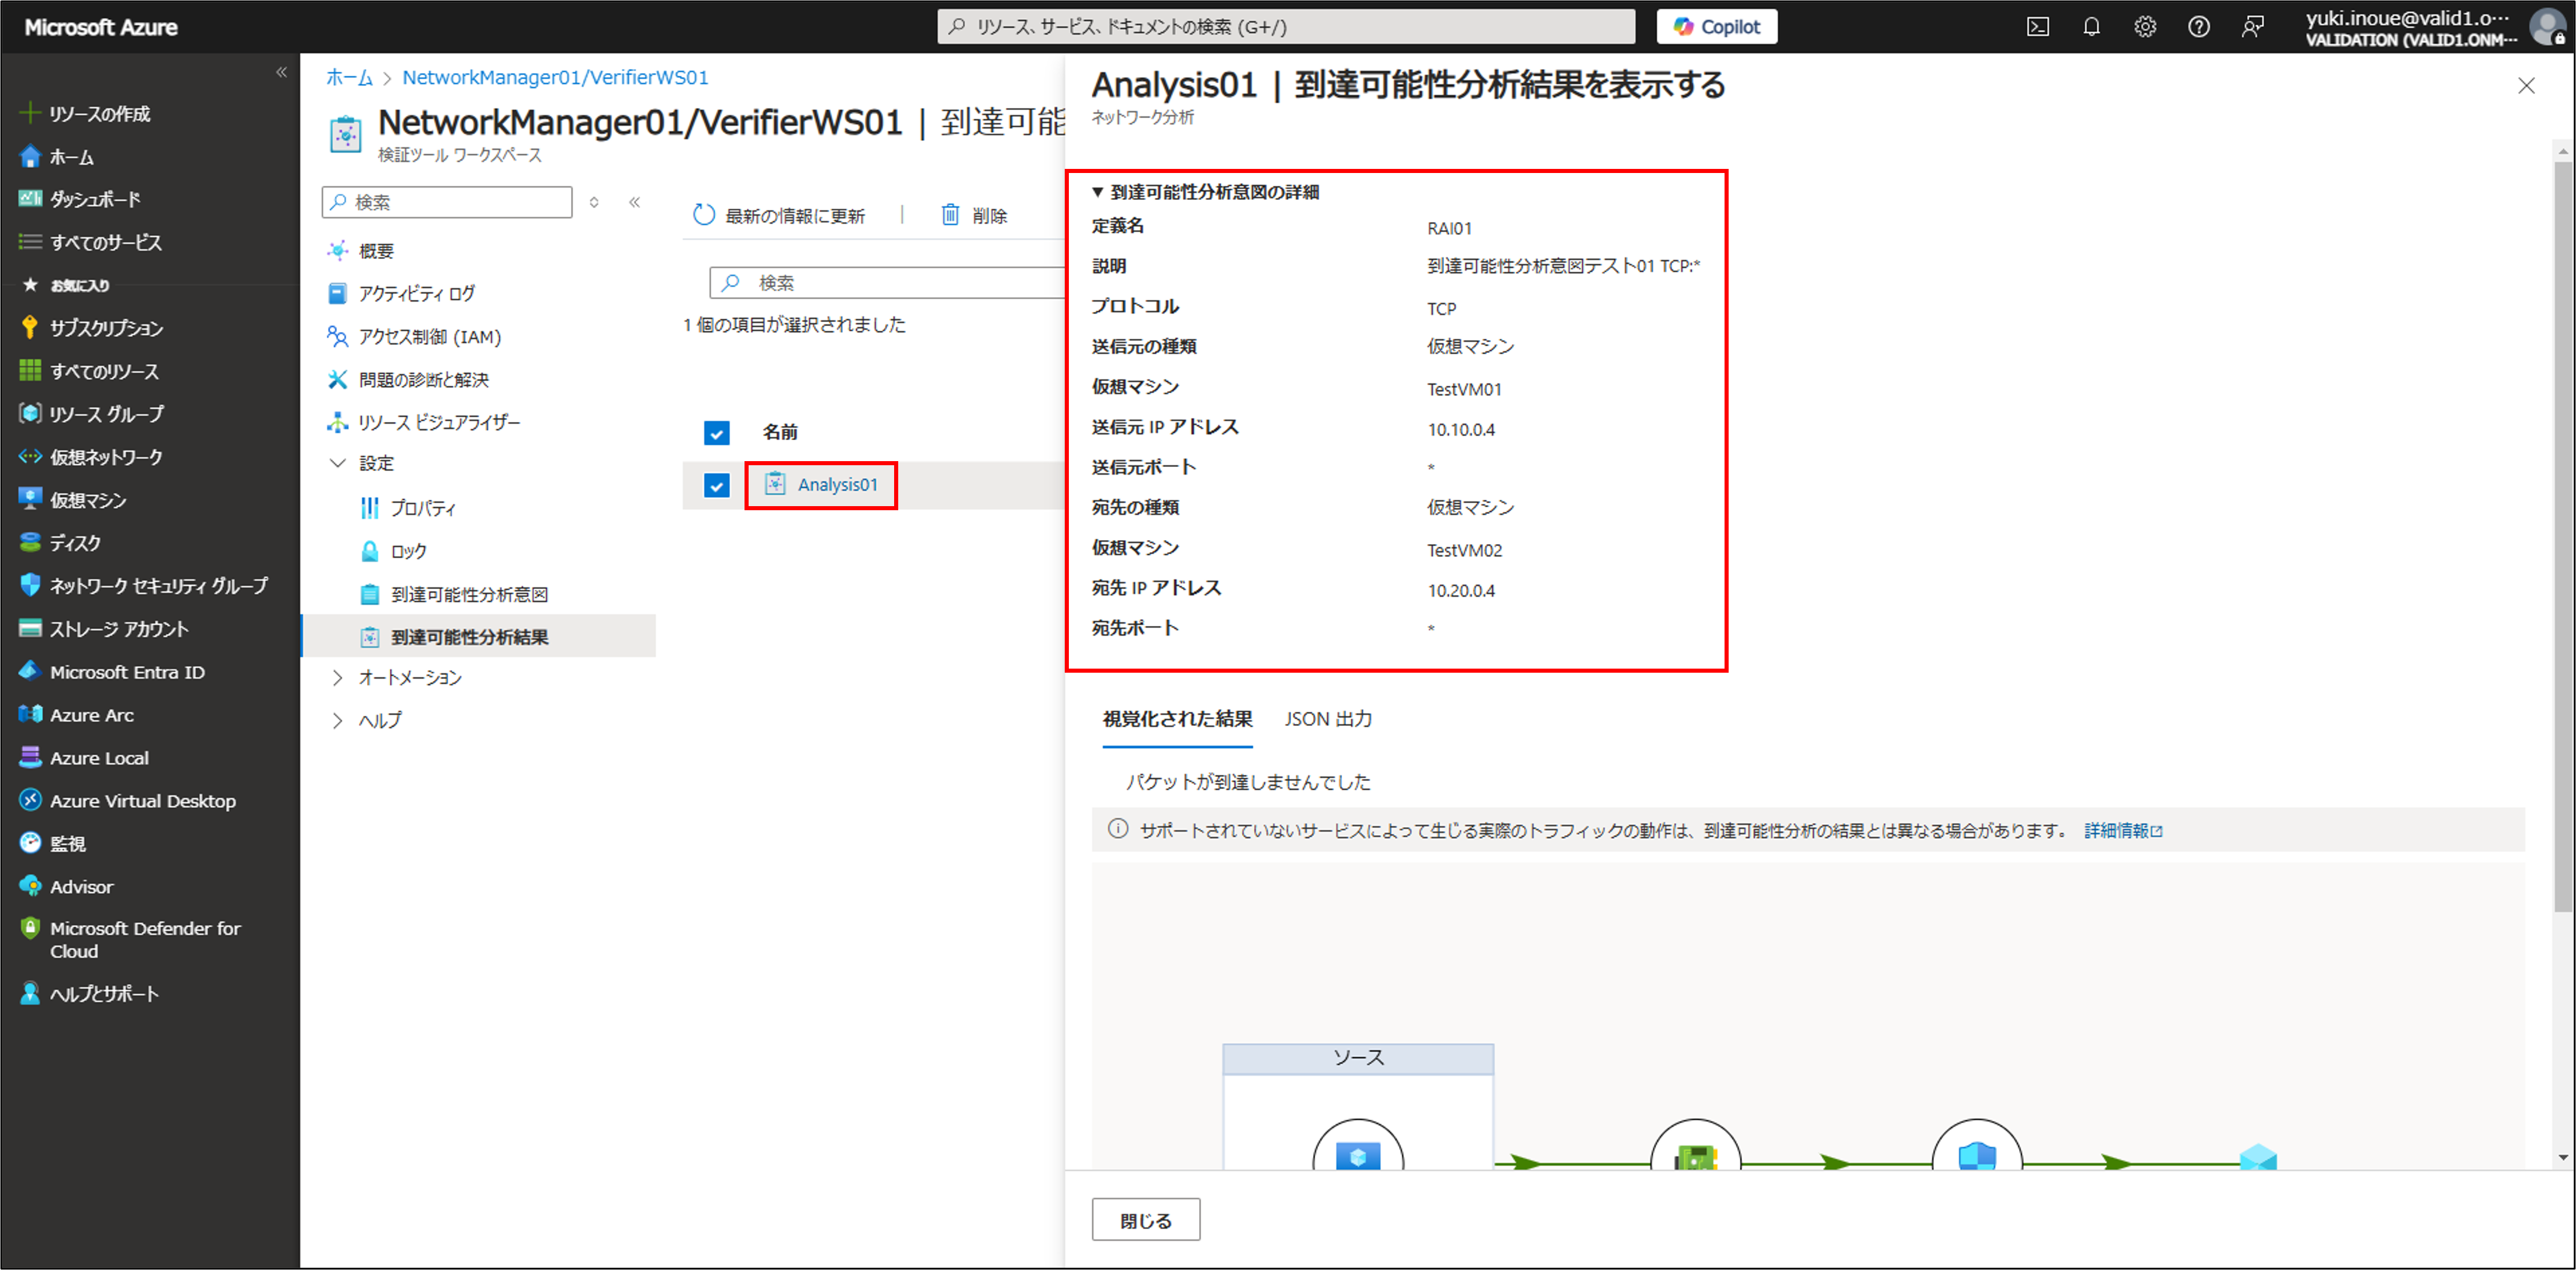Open the help question mark icon

pos(2198,27)
